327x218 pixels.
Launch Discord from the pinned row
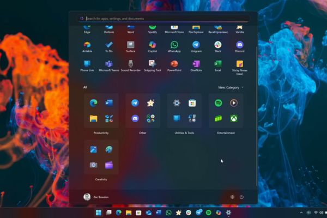240,47
